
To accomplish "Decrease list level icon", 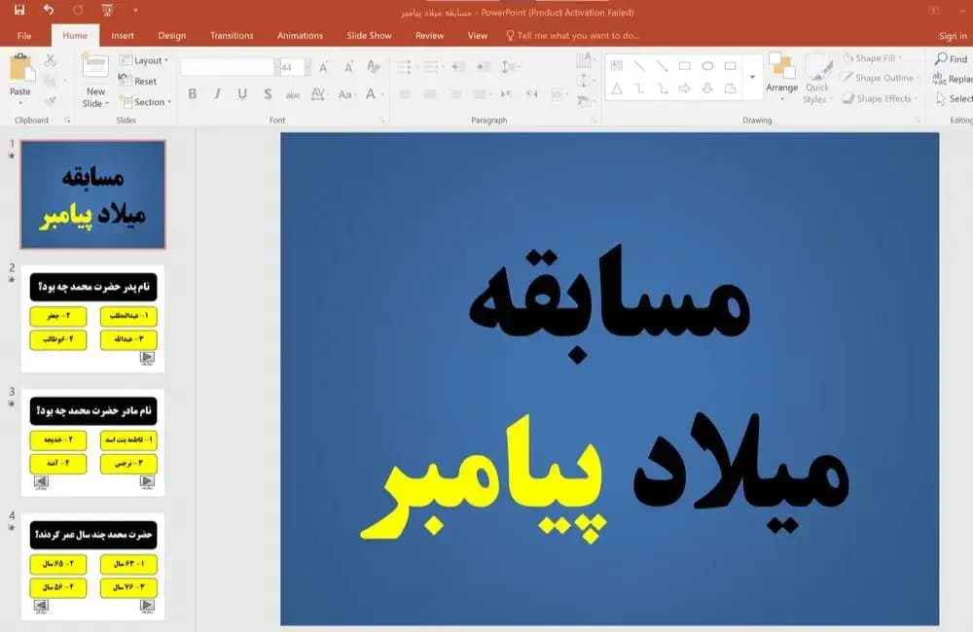I will [x=458, y=66].
